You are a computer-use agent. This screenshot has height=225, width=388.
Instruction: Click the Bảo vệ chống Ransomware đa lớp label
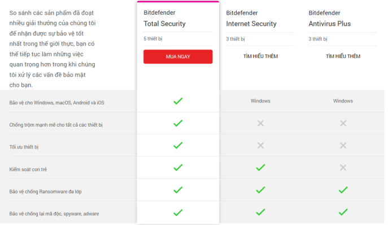coord(46,191)
